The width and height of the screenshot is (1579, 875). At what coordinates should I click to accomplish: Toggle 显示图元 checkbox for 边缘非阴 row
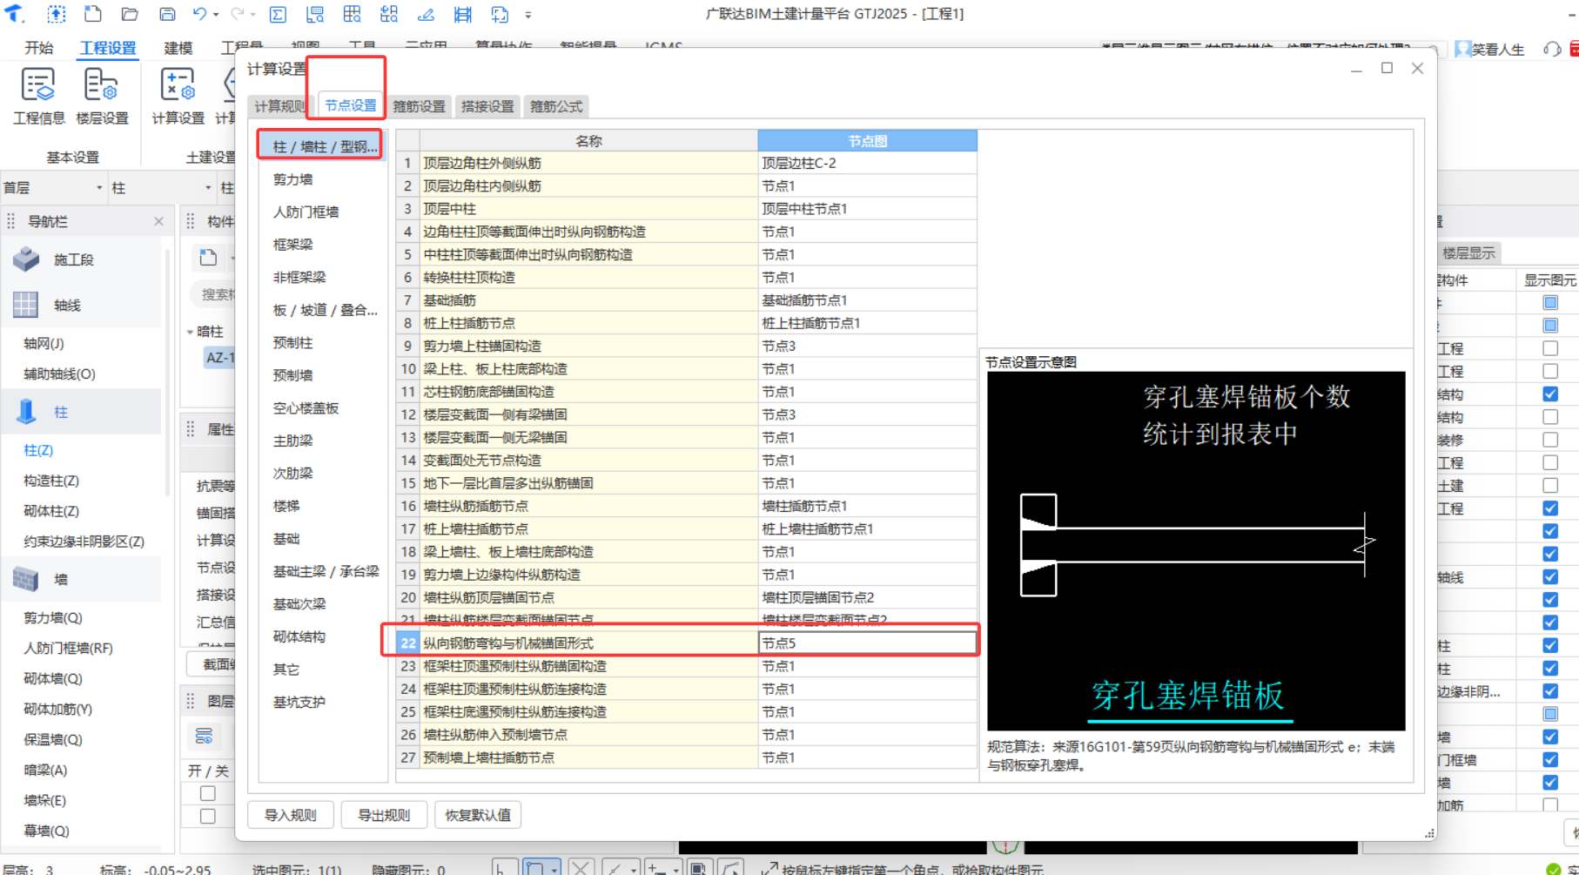coord(1550,690)
